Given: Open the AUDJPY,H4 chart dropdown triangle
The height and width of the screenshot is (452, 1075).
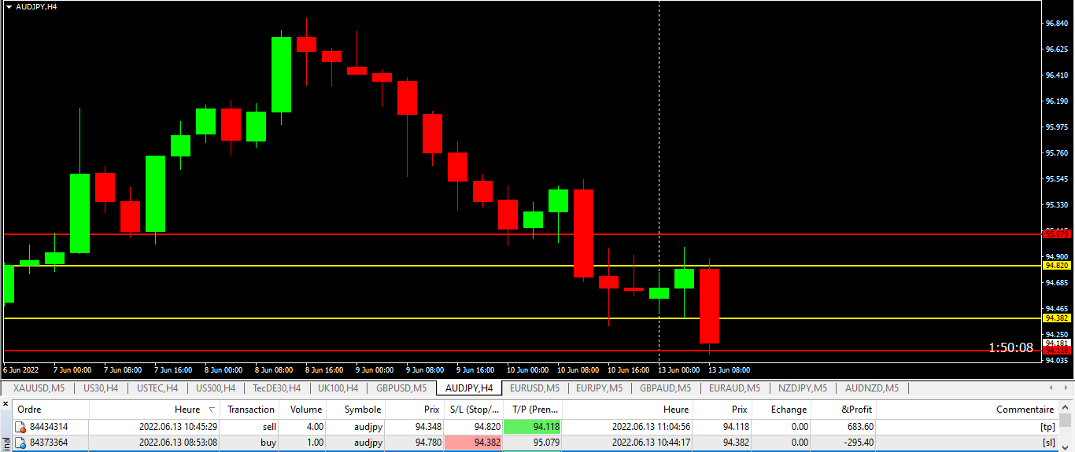Looking at the screenshot, I should 9,6.
